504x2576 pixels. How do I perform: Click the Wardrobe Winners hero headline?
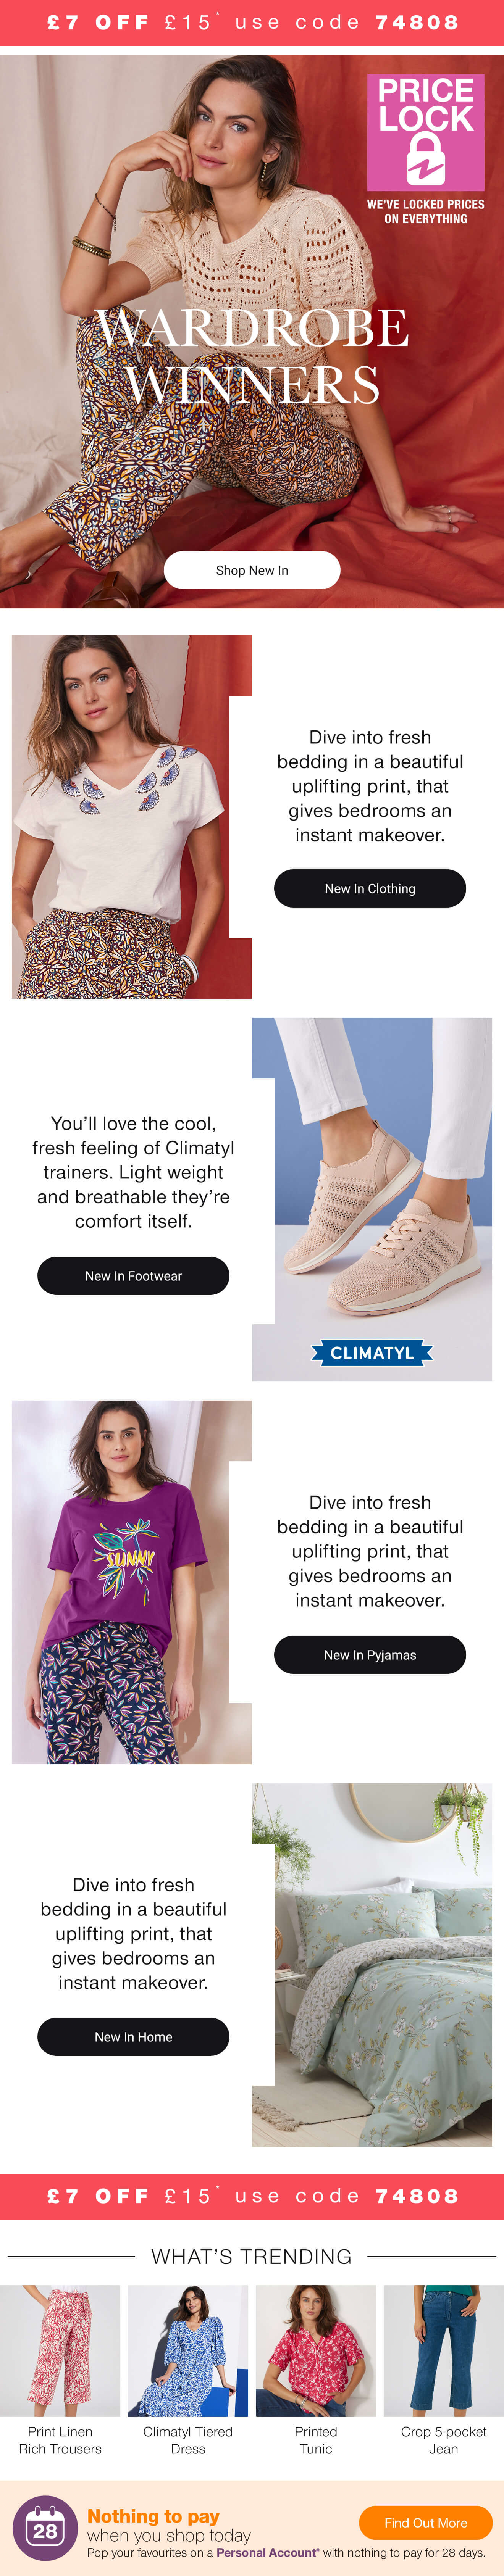[x=252, y=356]
